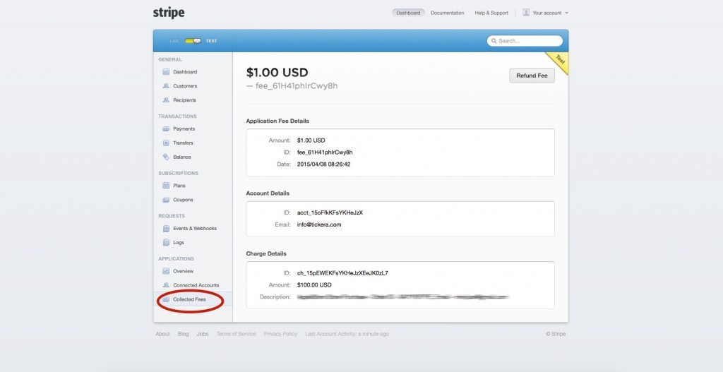Click the Last Account Activity text
The image size is (723, 372).
coord(347,334)
